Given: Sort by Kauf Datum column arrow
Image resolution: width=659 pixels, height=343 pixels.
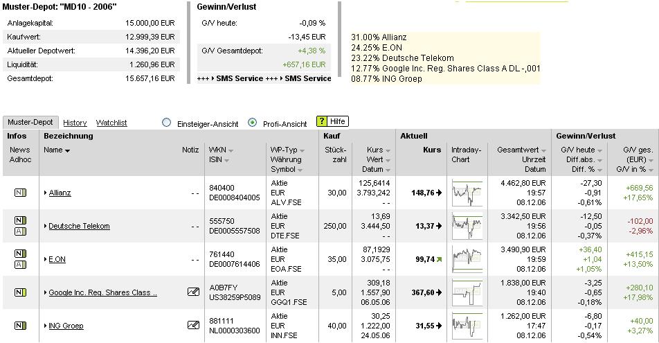Looking at the screenshot, I should click(388, 170).
